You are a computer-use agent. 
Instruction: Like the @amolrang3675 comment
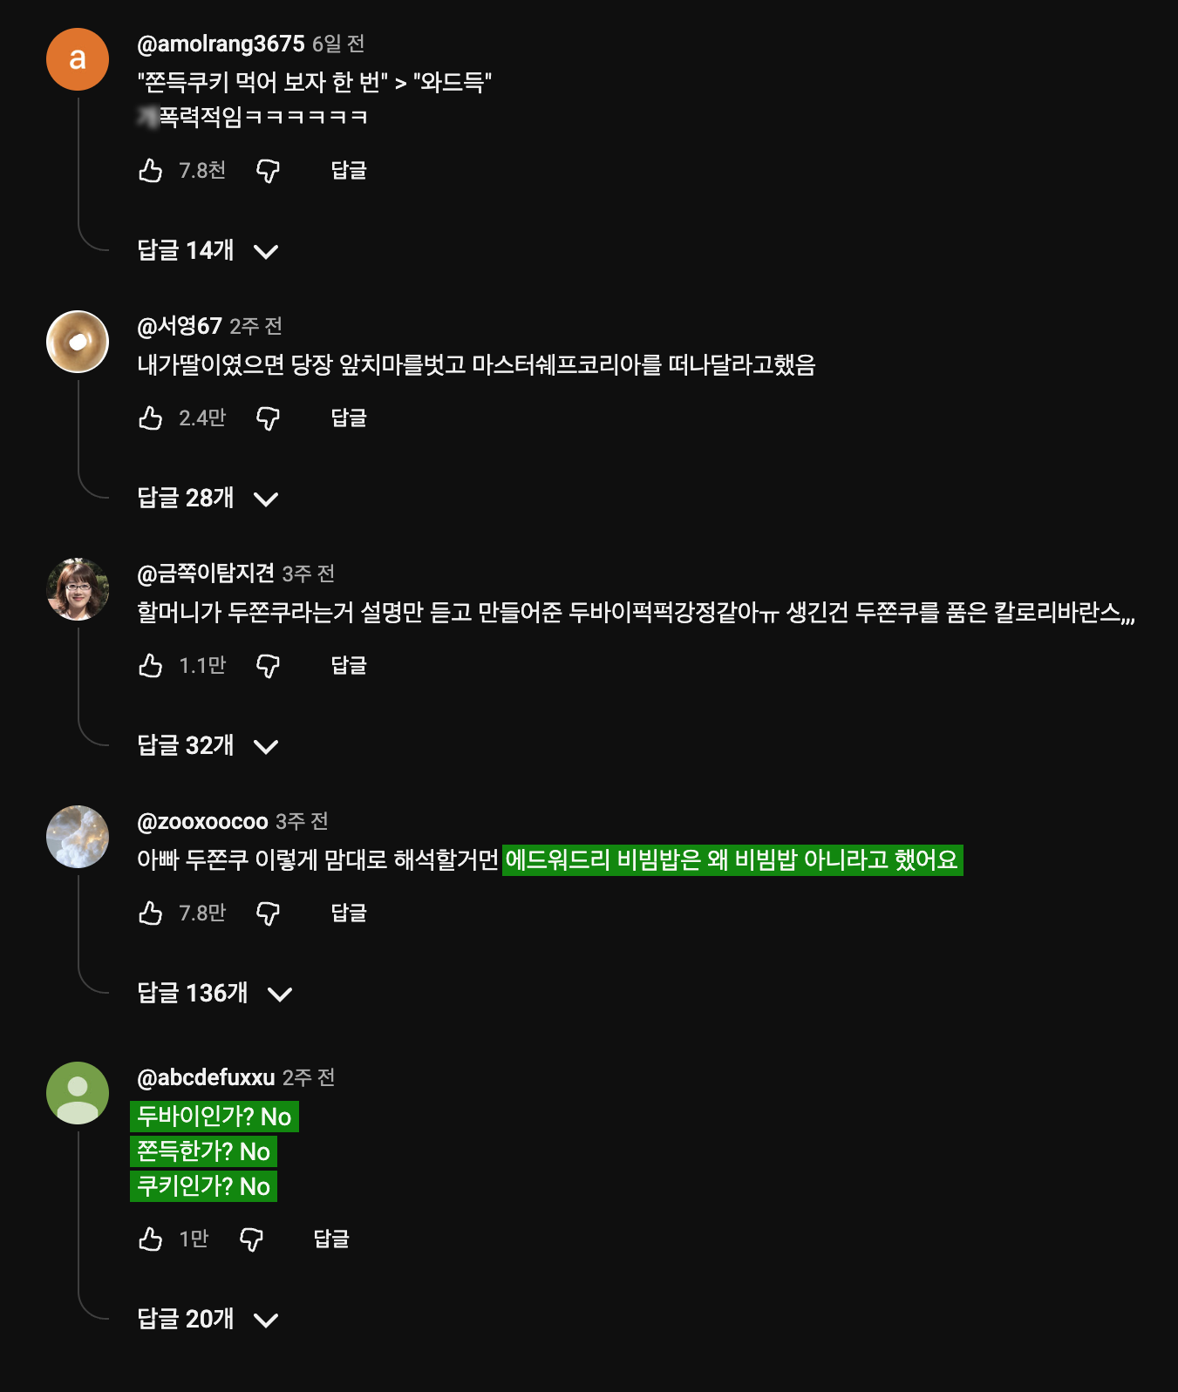(151, 171)
